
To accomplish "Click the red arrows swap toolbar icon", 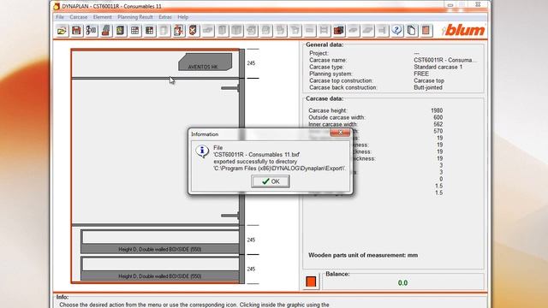I will pos(178,31).
